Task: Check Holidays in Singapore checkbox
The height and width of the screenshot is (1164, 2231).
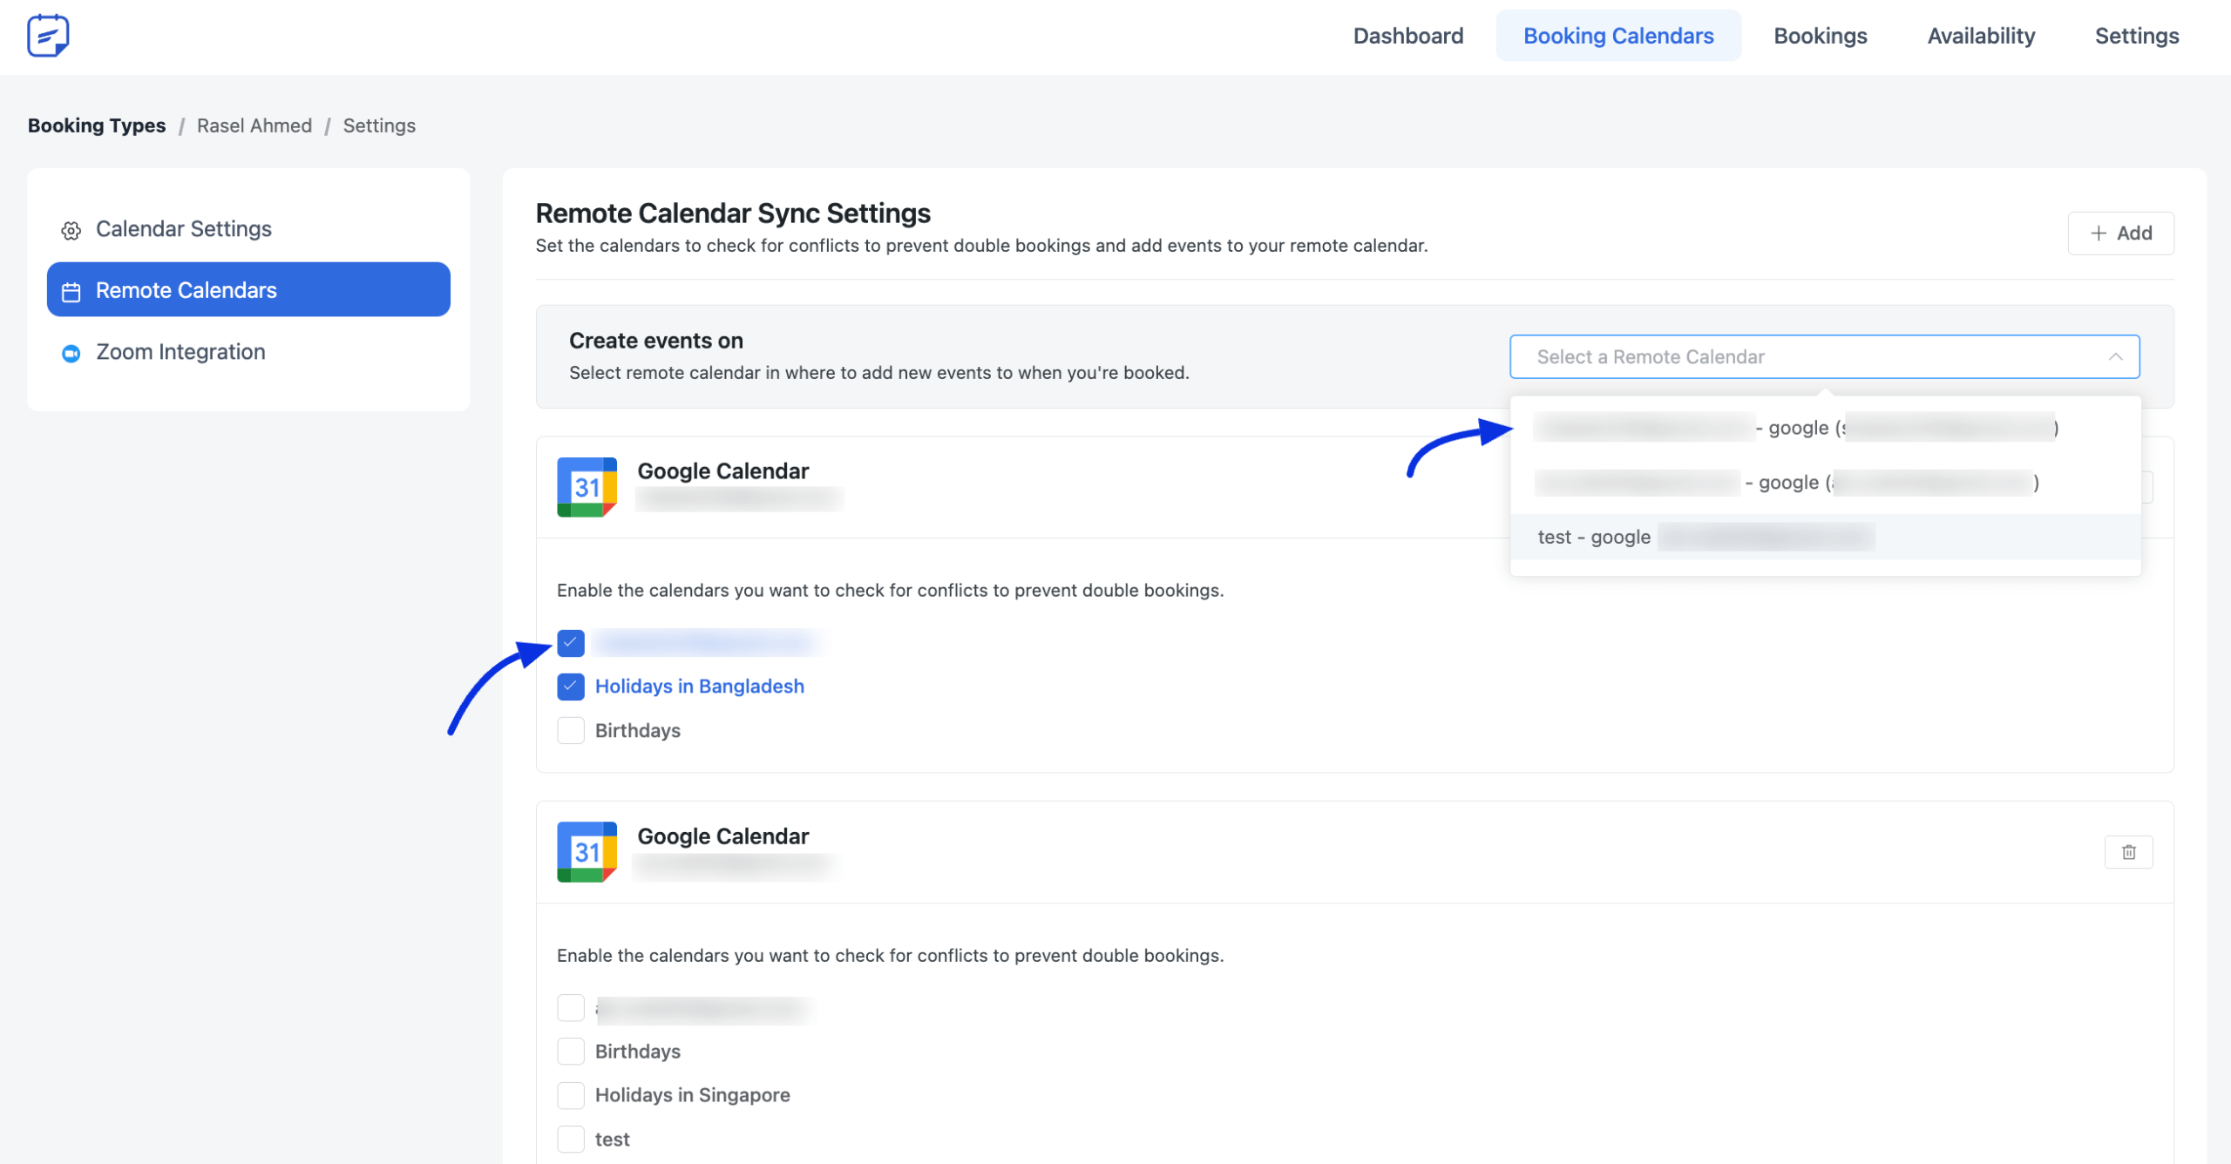Action: (571, 1095)
